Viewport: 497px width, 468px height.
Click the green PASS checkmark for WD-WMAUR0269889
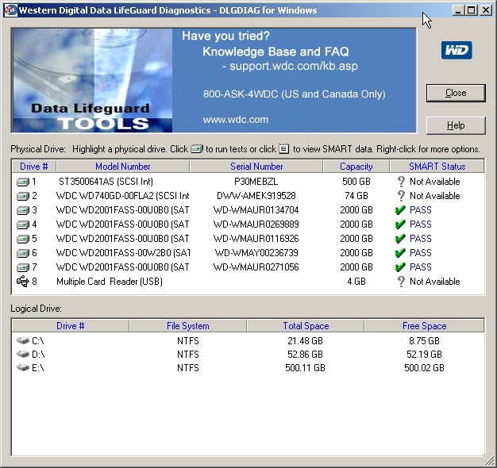click(400, 224)
